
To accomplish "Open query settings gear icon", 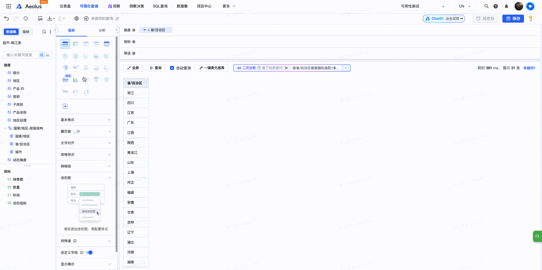I will 77,18.
